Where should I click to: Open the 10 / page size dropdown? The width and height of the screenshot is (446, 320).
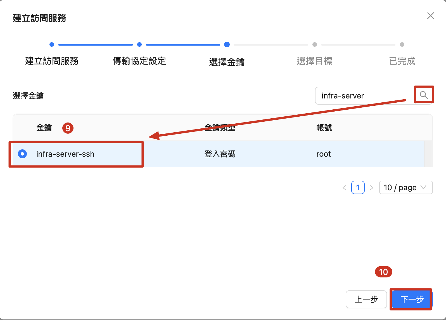pyautogui.click(x=405, y=187)
